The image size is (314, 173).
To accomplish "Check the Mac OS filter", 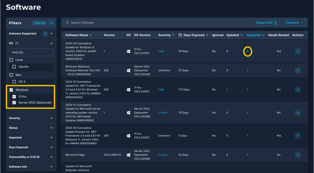I will click(x=11, y=75).
